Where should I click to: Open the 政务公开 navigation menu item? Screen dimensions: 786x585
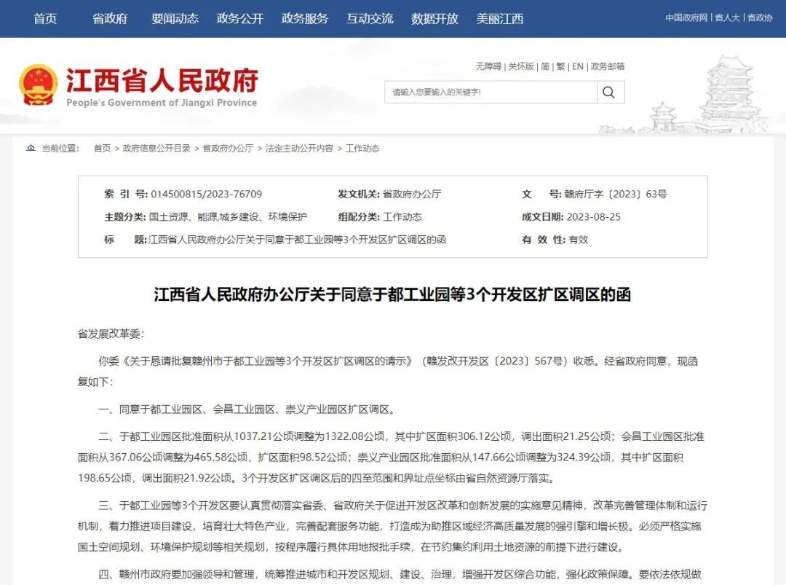[238, 18]
